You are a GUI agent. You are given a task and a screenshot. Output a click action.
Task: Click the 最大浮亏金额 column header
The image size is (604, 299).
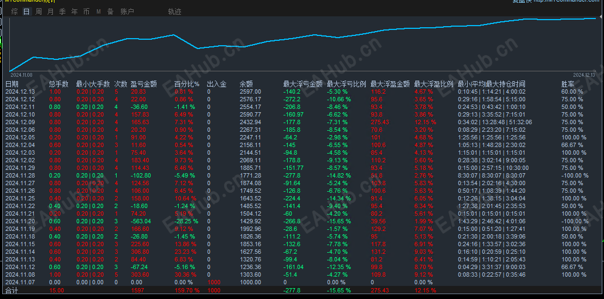coord(303,84)
